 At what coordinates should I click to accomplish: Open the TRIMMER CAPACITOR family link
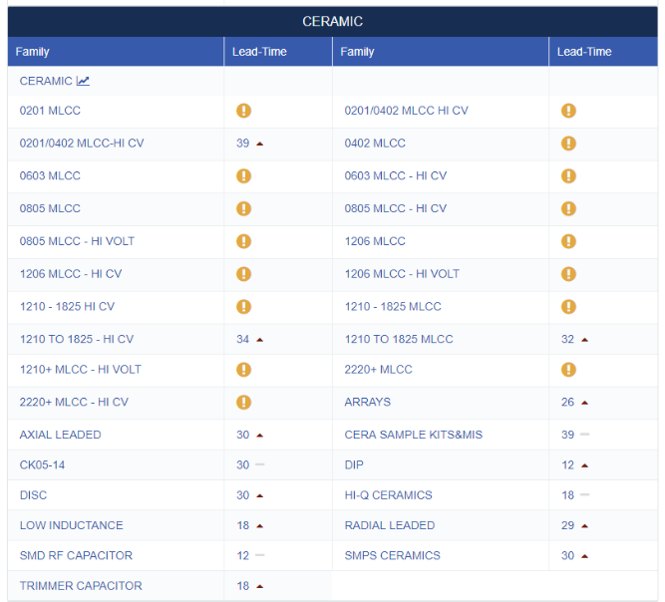pos(81,586)
